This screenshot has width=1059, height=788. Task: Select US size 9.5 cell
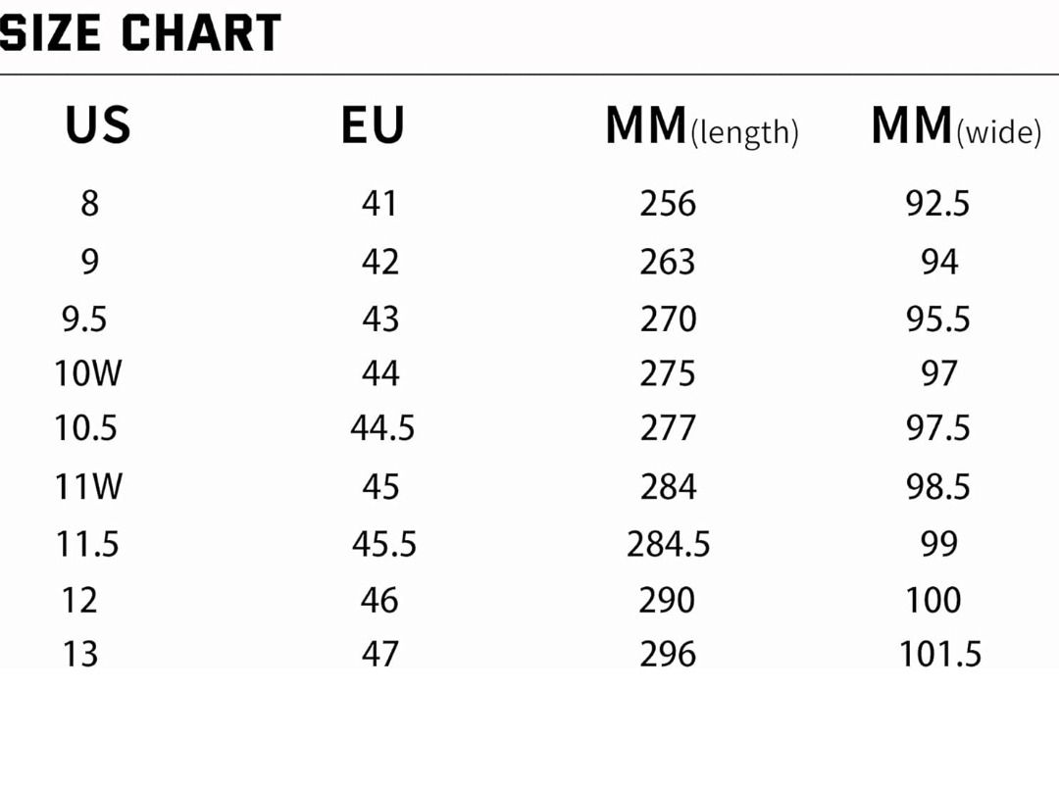click(84, 320)
